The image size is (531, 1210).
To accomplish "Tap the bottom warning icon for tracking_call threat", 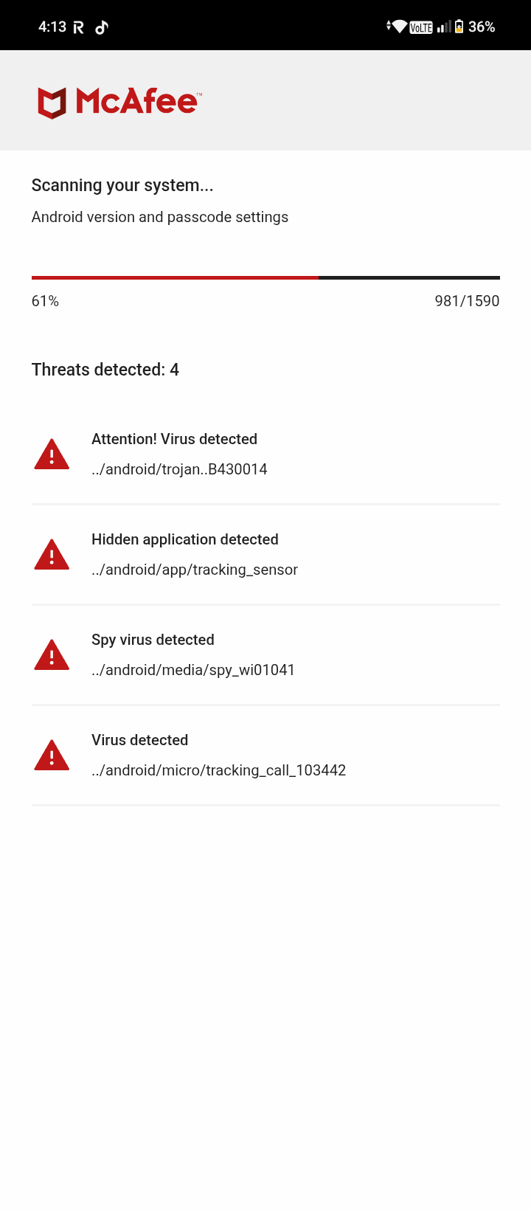I will click(x=52, y=756).
